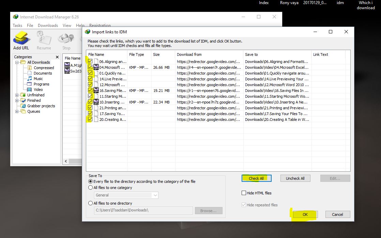The width and height of the screenshot is (381, 238).
Task: Click Cancel in import dialog
Action: point(337,215)
